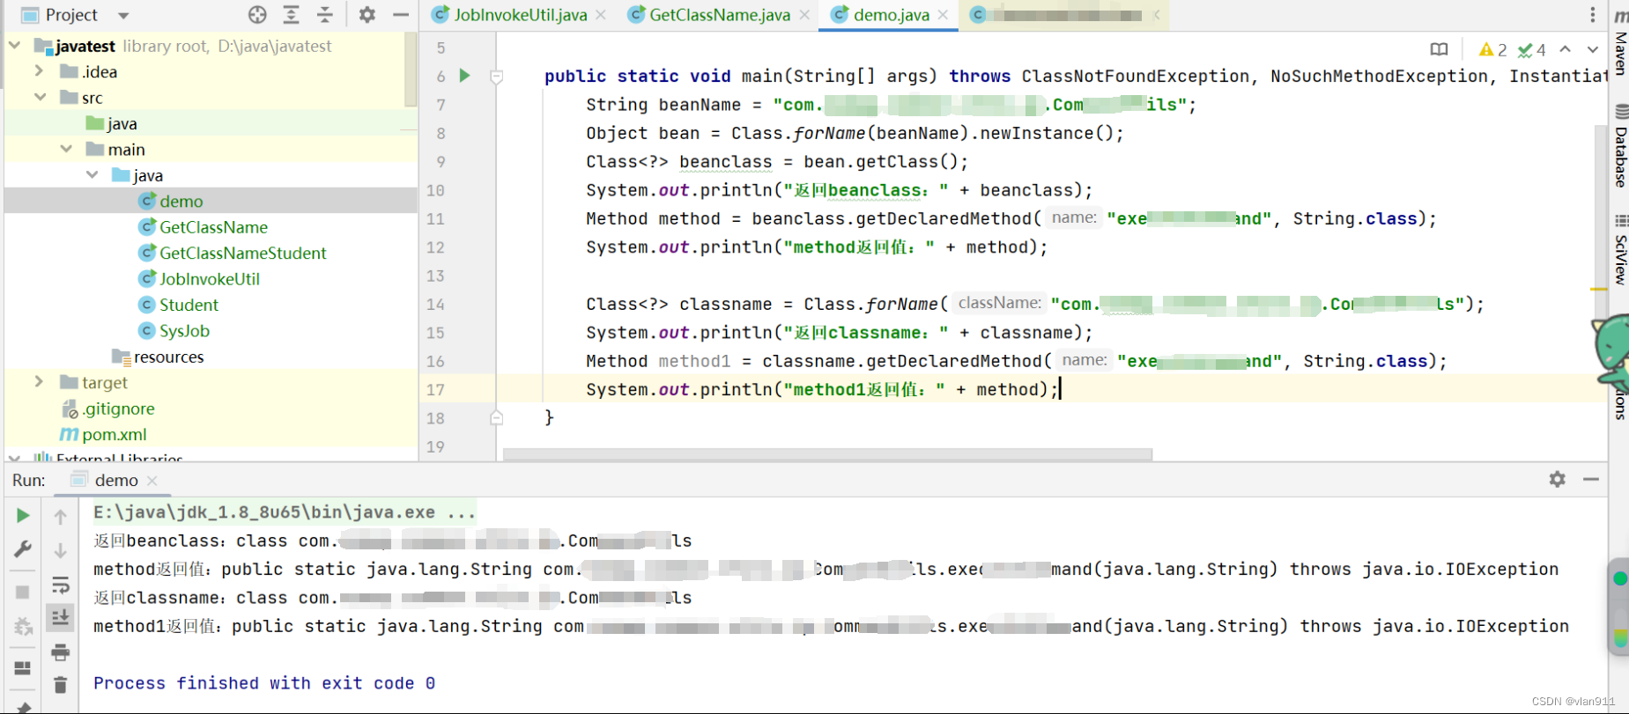Hide the Run tool window
Screen dimensions: 1629x714
(1591, 479)
